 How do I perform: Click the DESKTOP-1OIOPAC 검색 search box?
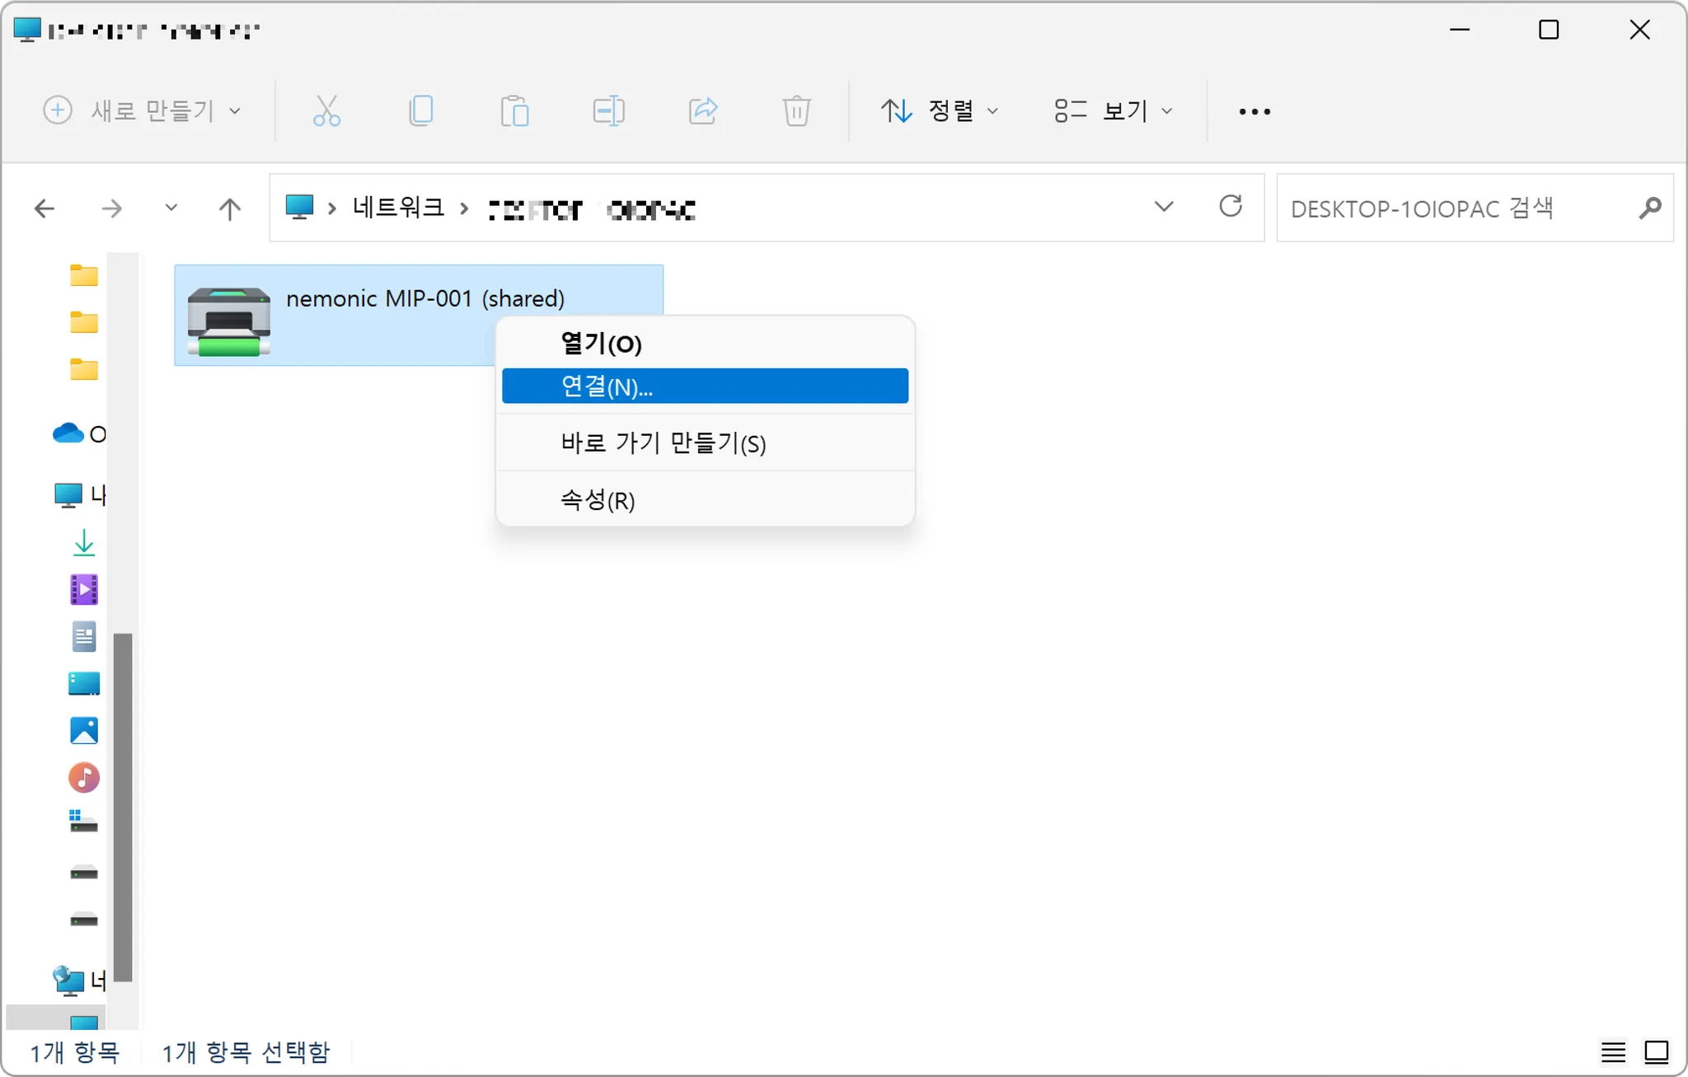coord(1459,208)
